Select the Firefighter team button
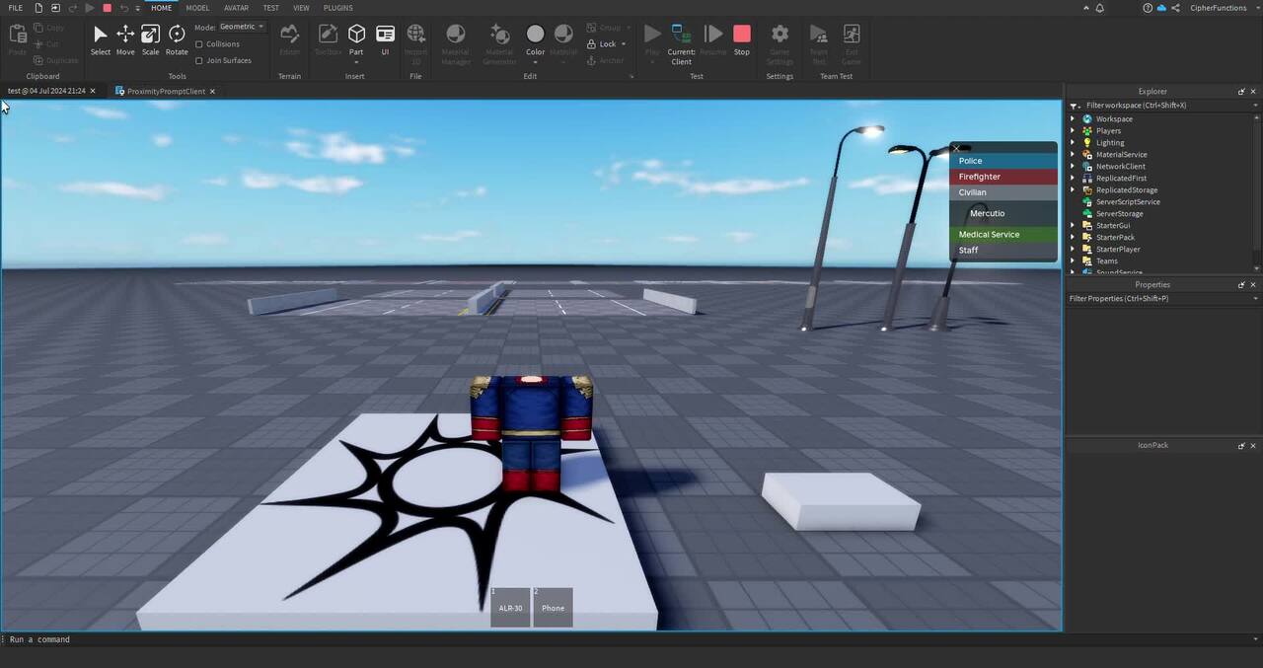 pyautogui.click(x=1003, y=177)
